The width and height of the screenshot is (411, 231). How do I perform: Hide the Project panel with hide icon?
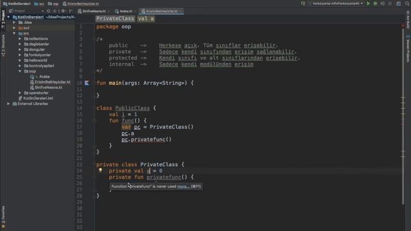(x=71, y=11)
